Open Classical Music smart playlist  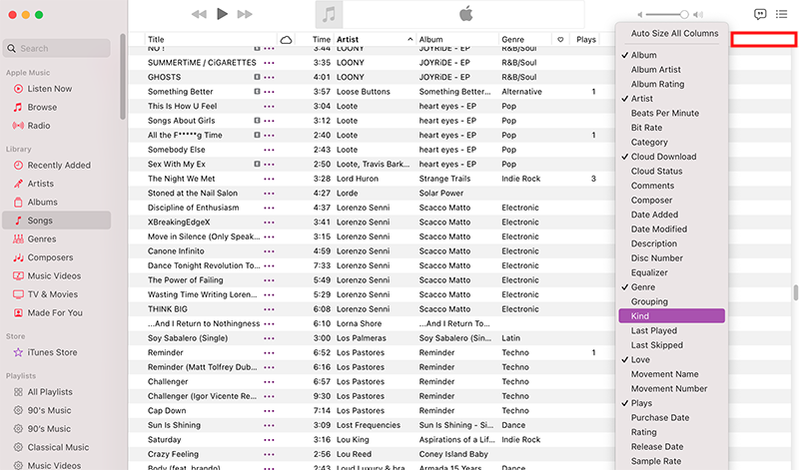(58, 447)
